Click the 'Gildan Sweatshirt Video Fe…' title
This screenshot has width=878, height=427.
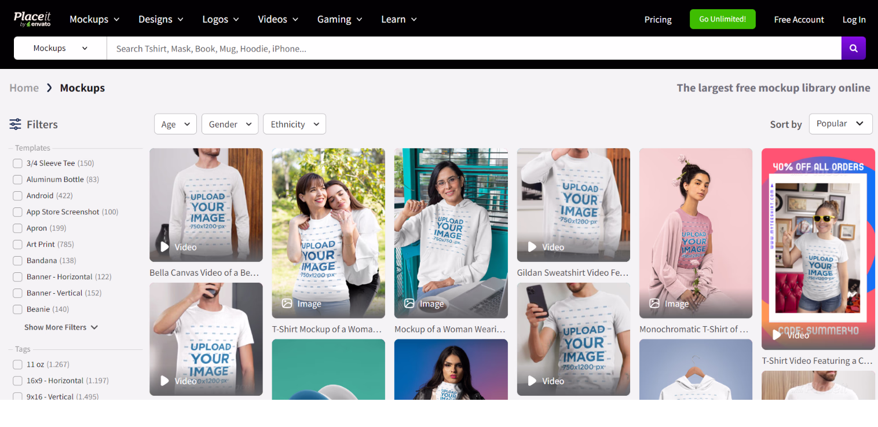(x=573, y=272)
